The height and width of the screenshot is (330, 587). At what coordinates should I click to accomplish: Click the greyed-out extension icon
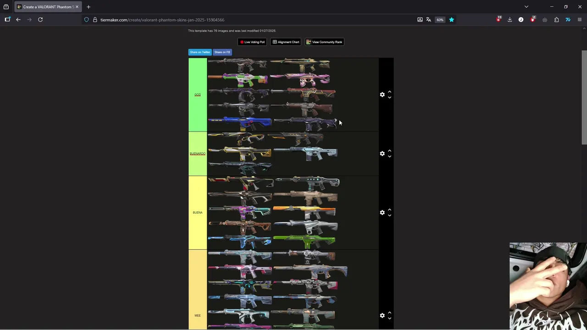[x=545, y=20]
